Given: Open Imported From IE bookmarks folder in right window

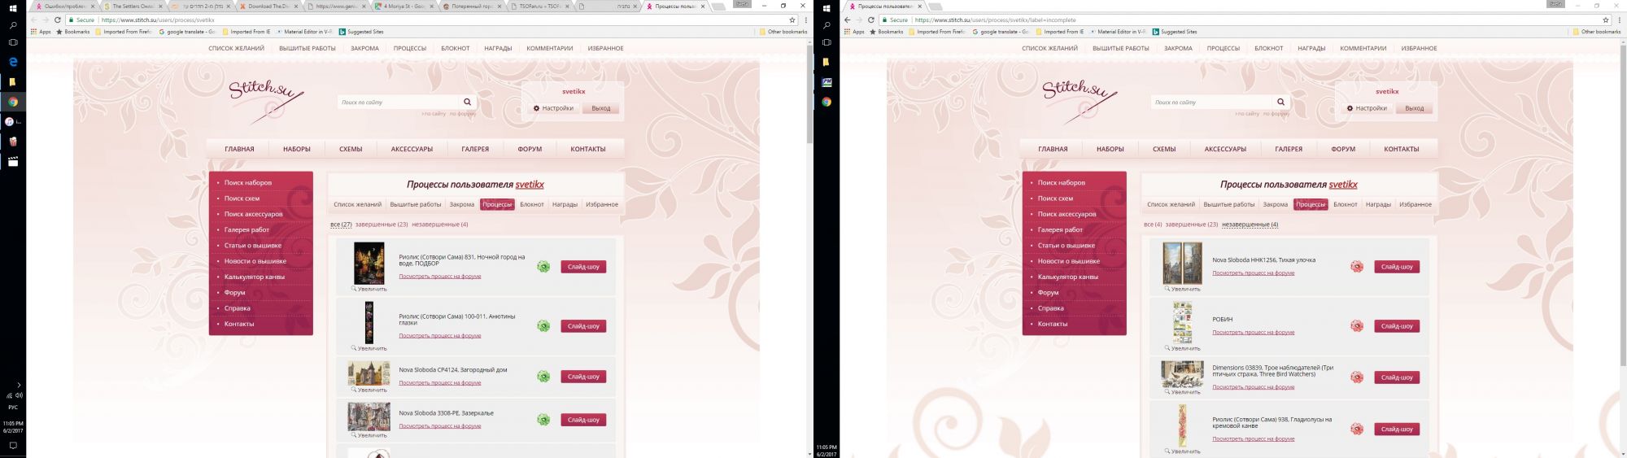Looking at the screenshot, I should pyautogui.click(x=1059, y=32).
